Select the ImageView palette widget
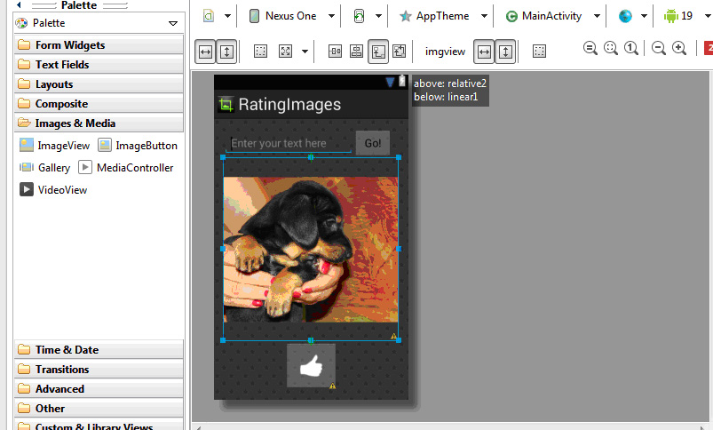This screenshot has width=713, height=430. pos(55,146)
